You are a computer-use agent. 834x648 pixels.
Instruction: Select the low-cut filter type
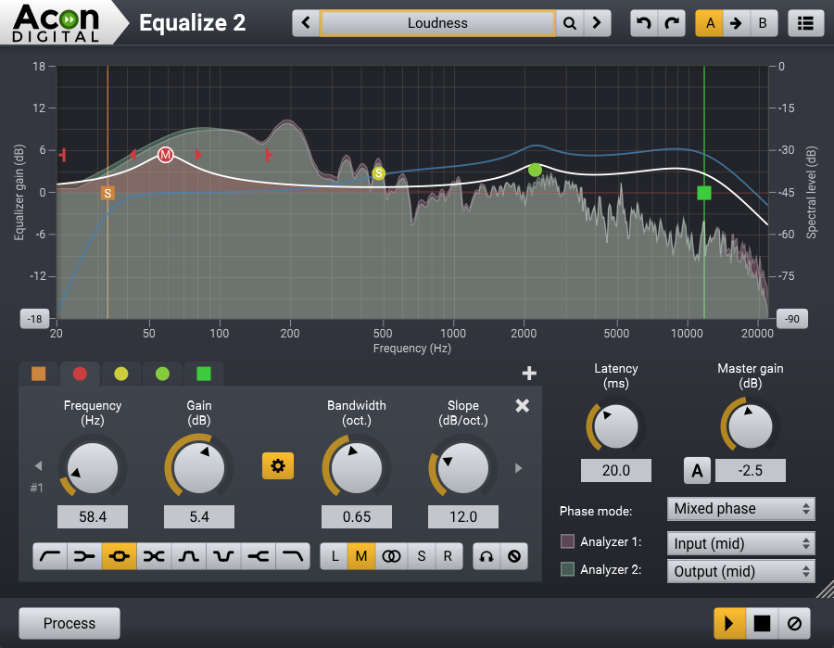point(51,556)
